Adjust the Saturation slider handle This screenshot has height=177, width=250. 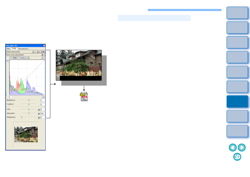tap(29, 113)
